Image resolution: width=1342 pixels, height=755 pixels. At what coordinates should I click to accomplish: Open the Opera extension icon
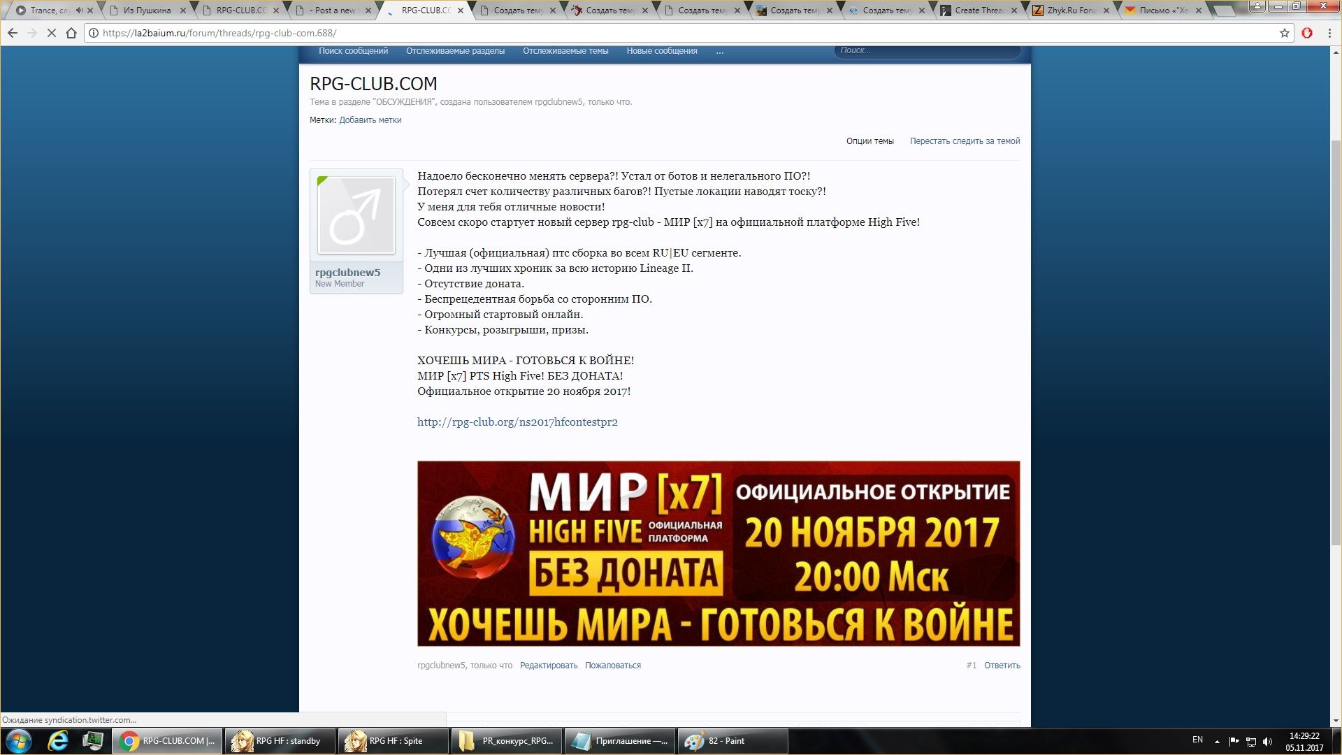(1306, 33)
